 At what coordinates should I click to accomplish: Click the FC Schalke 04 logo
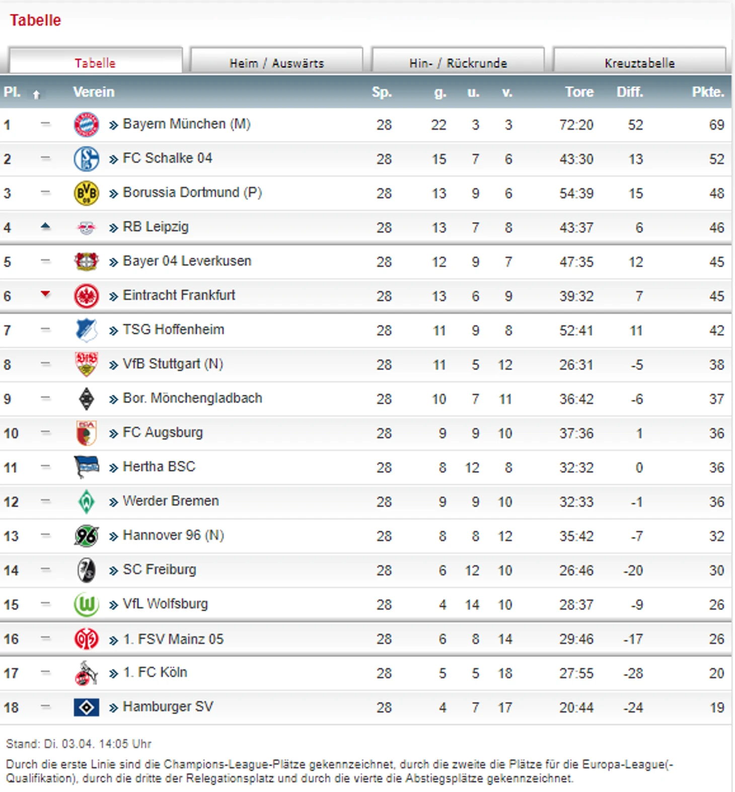tap(86, 159)
